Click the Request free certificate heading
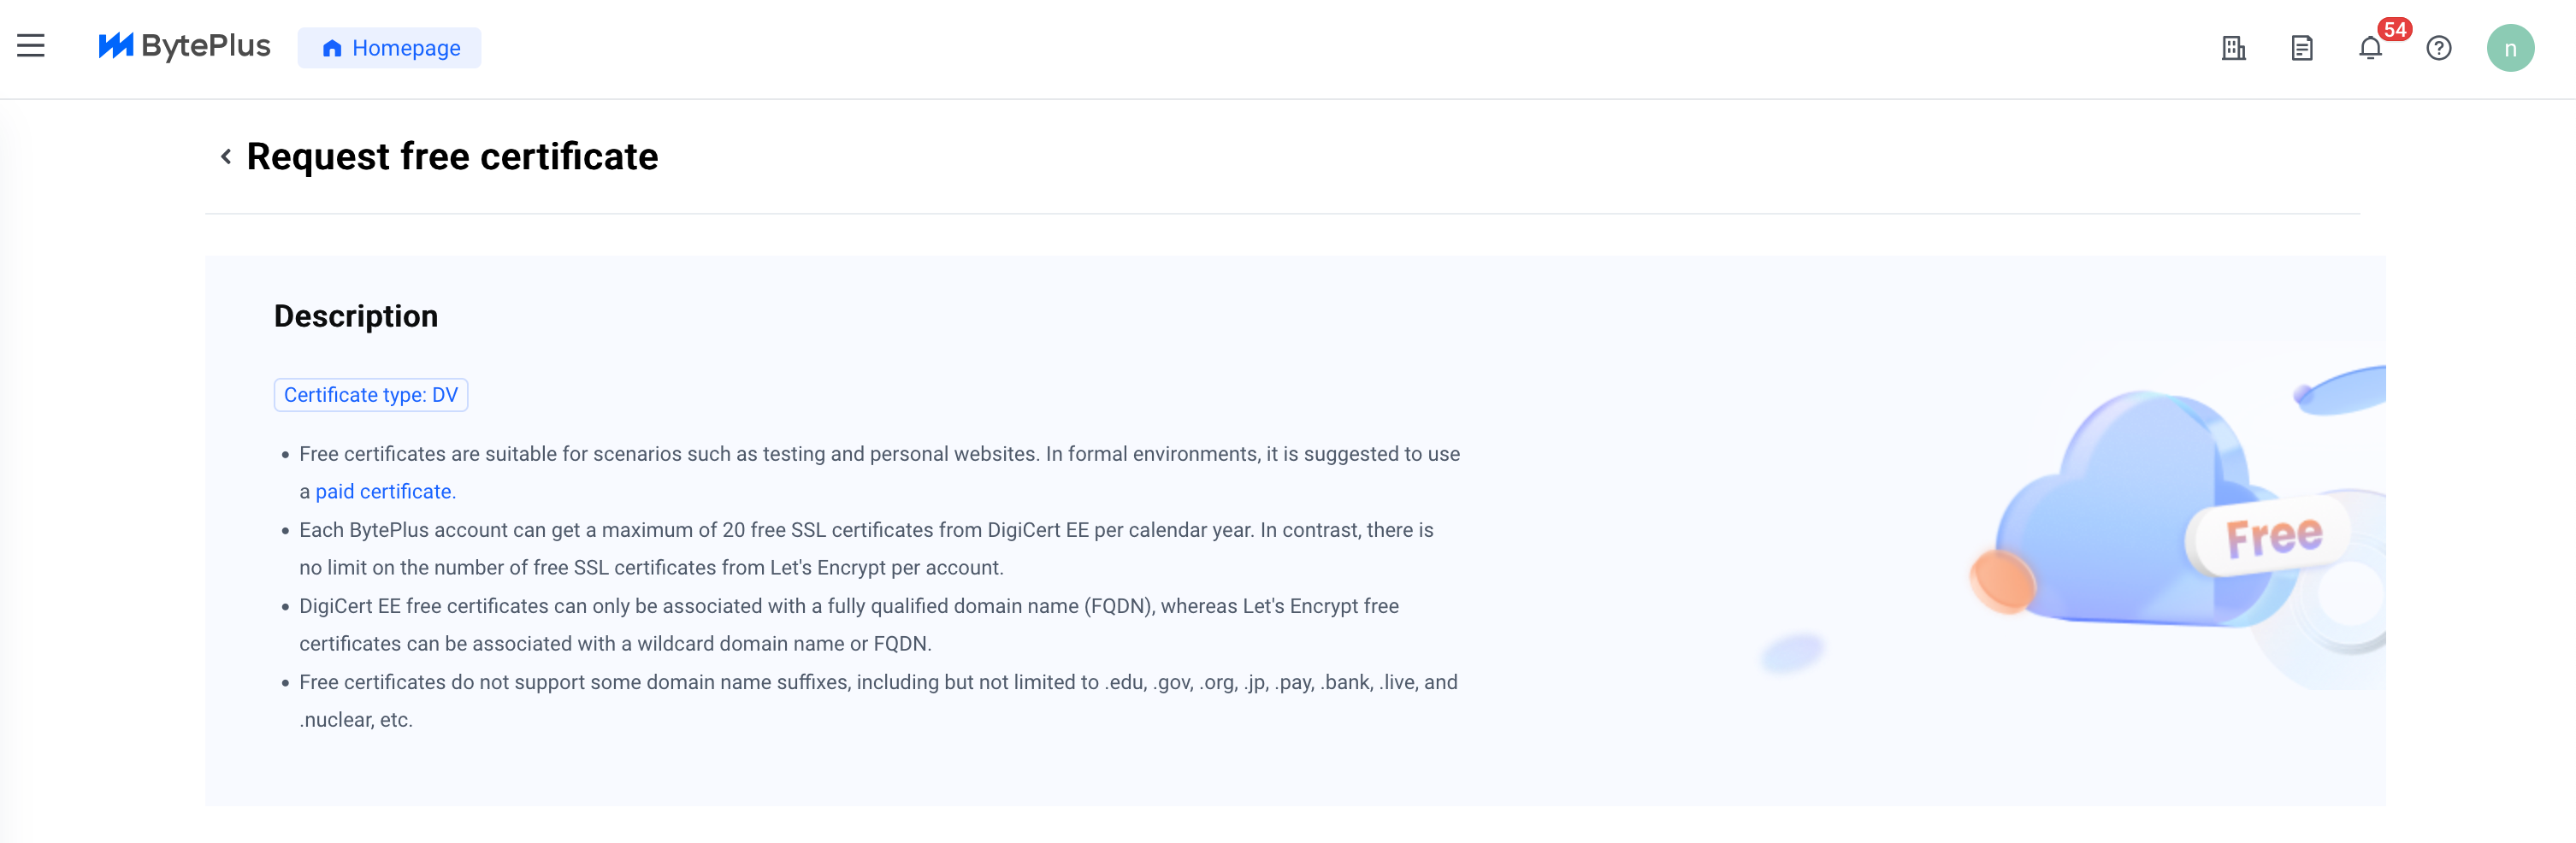The height and width of the screenshot is (843, 2576). [x=452, y=157]
